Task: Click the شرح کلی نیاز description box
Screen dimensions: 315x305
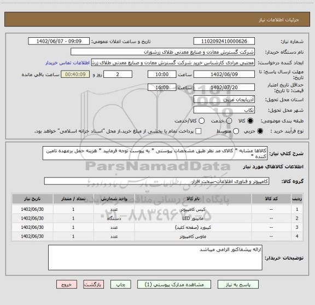Action: click(x=155, y=153)
